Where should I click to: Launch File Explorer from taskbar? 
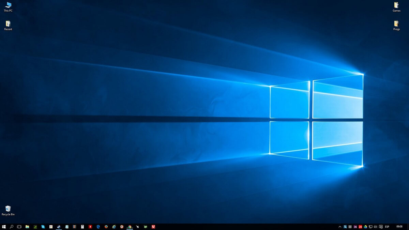[x=27, y=227]
